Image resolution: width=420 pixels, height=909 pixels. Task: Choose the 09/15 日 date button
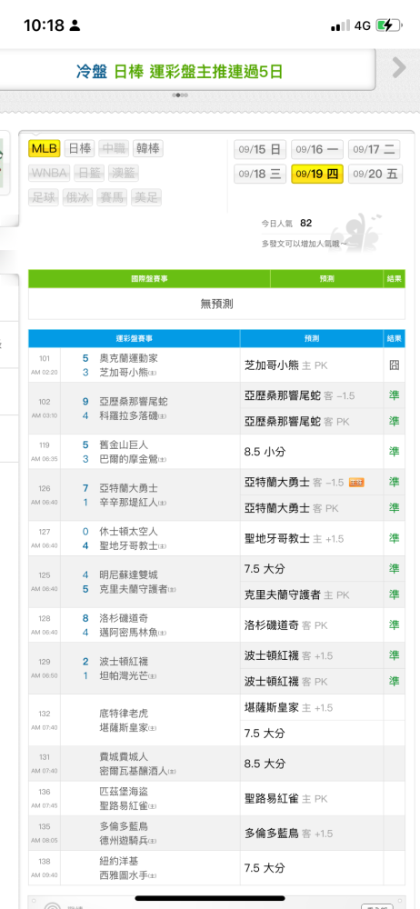click(x=260, y=150)
